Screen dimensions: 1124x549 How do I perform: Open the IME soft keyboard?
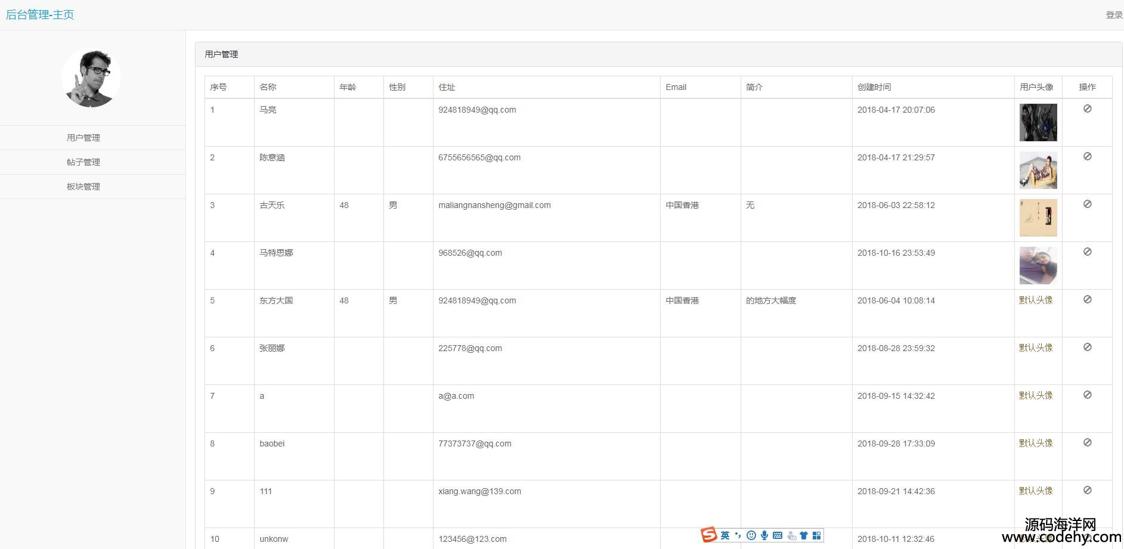click(x=778, y=535)
